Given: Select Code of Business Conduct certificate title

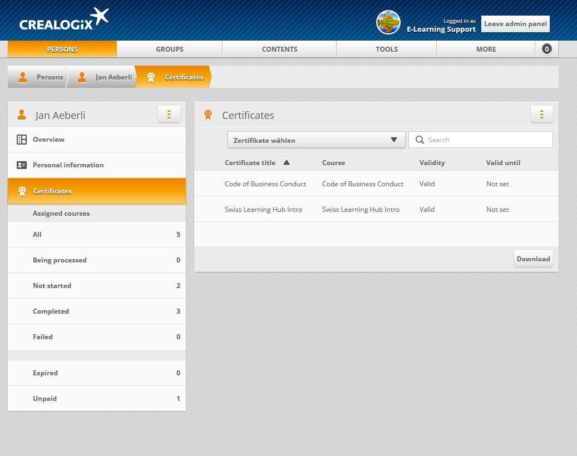Looking at the screenshot, I should [x=265, y=184].
